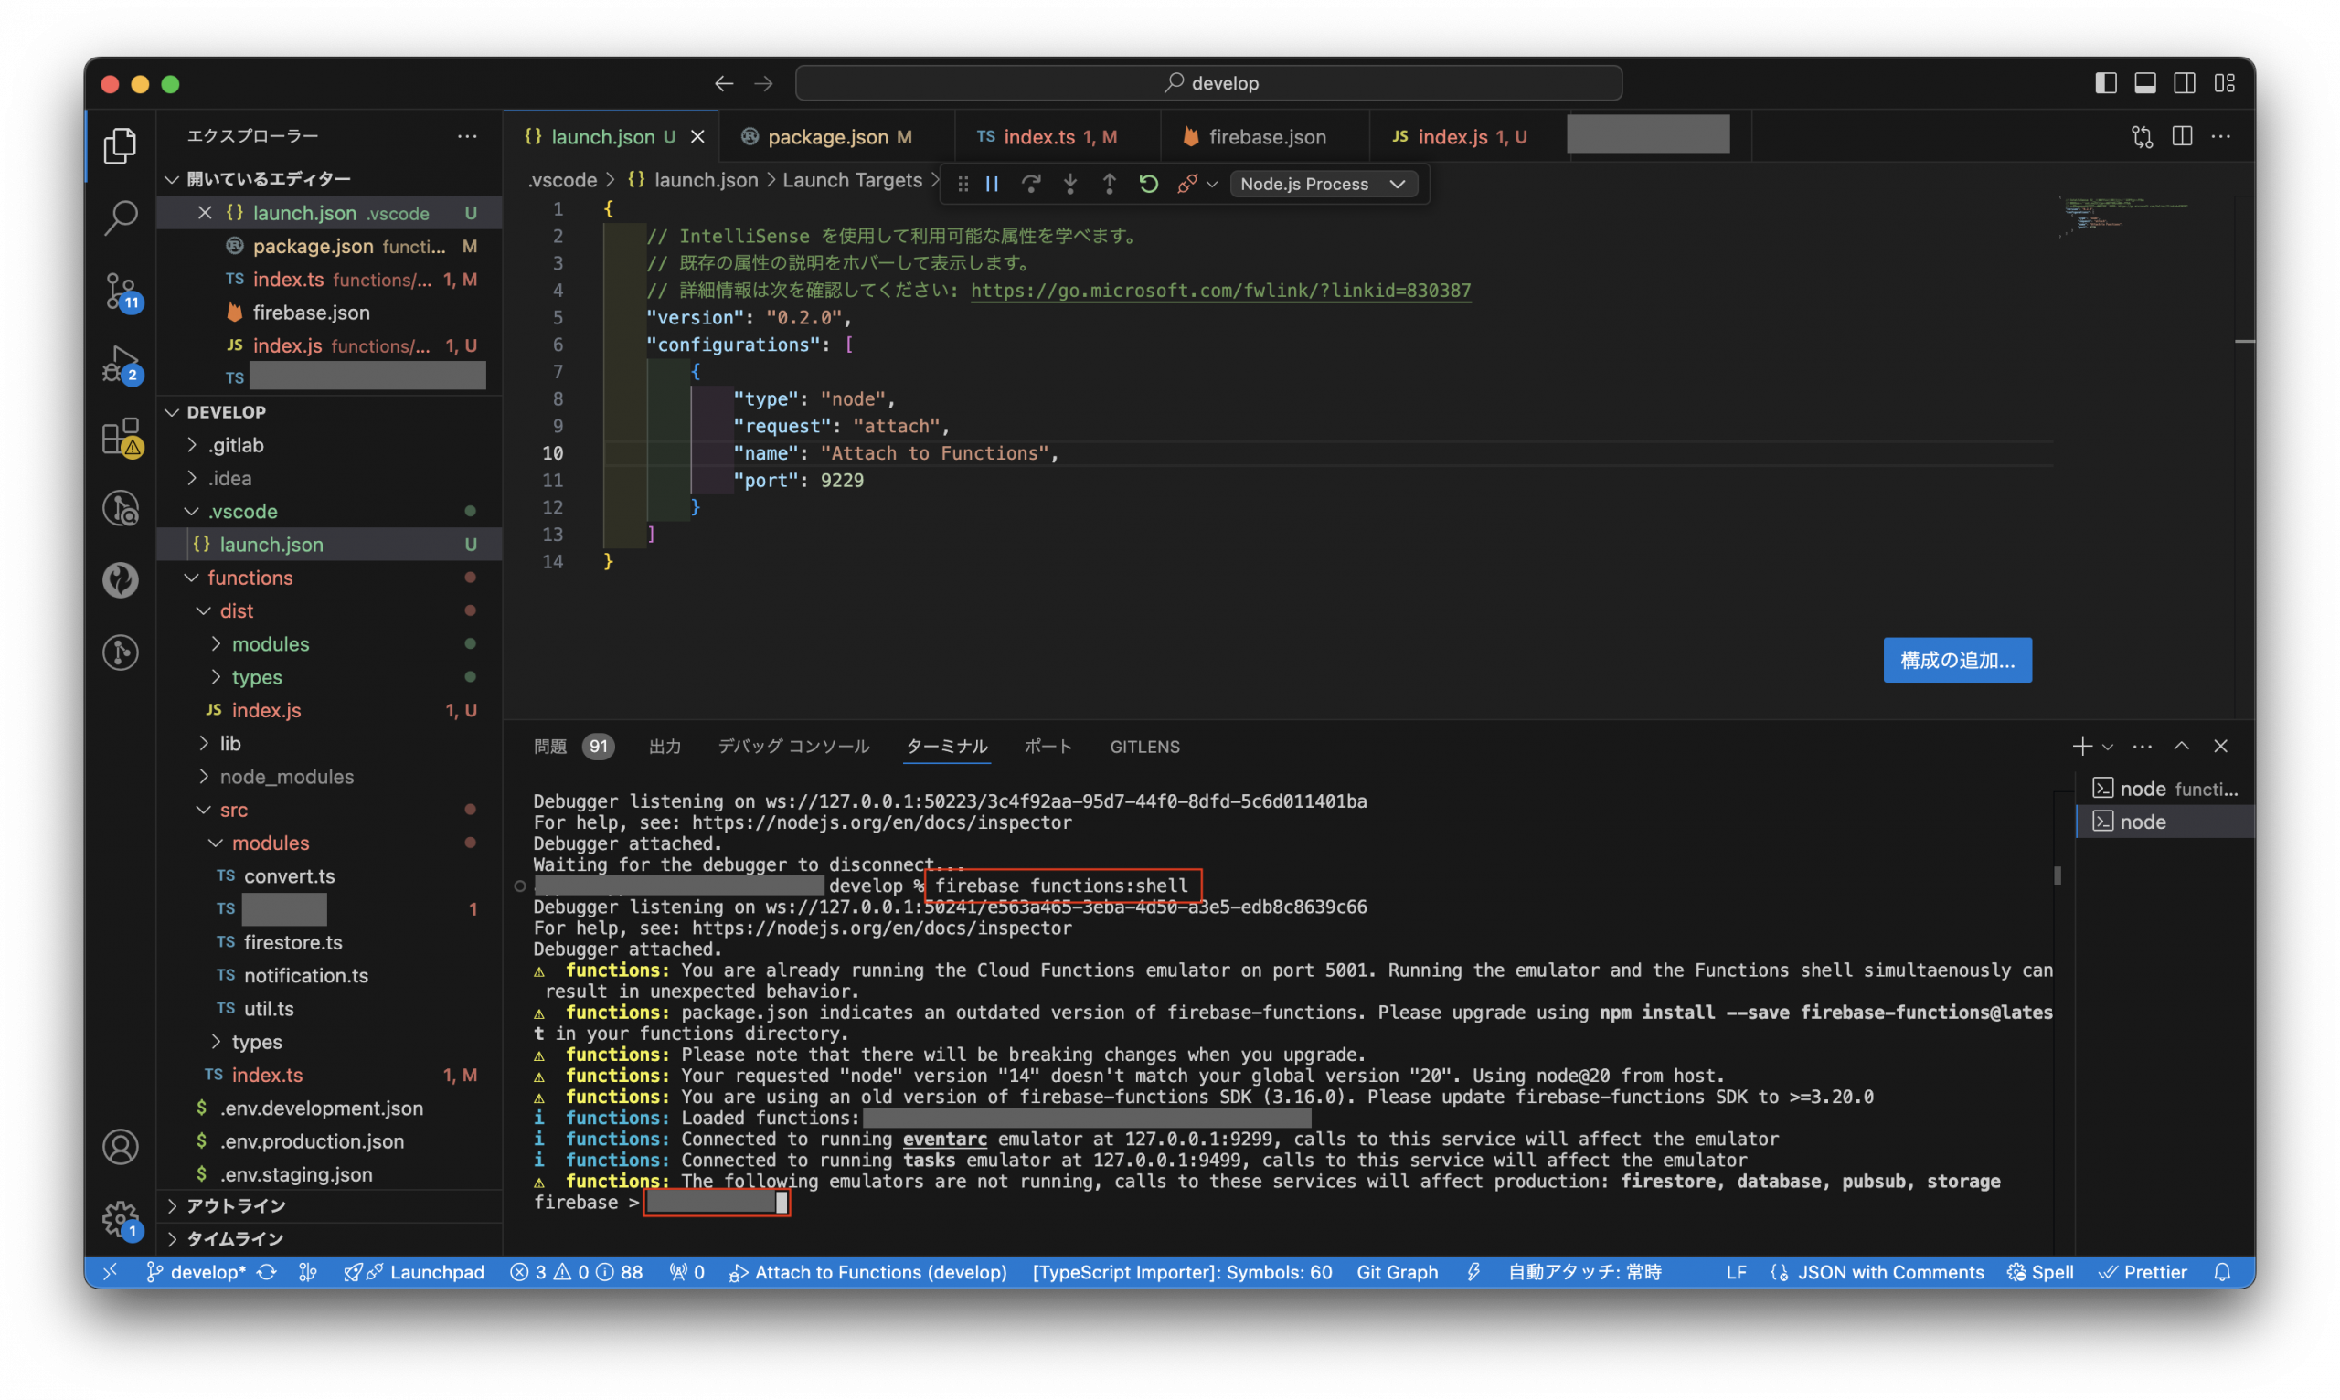2340x1400 pixels.
Task: Click the firebase shell prompt input
Action: pos(716,1202)
